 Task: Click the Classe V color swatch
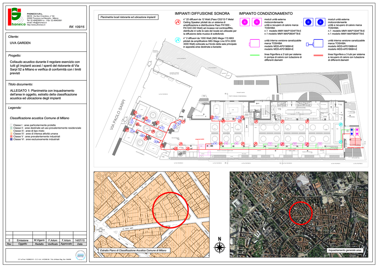11,136
